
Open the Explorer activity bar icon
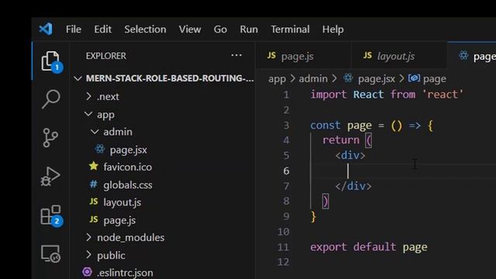[x=51, y=60]
